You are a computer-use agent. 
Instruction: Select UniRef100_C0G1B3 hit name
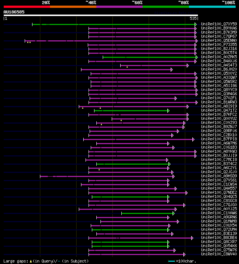tap(219, 147)
